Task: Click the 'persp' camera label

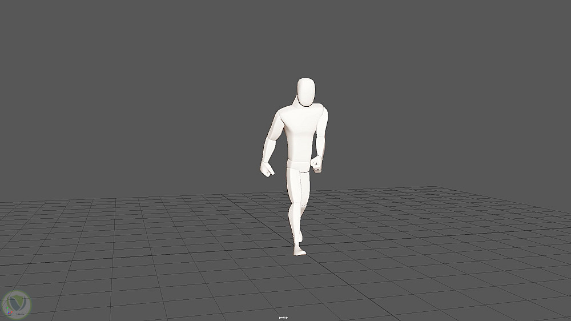Action: click(x=283, y=318)
